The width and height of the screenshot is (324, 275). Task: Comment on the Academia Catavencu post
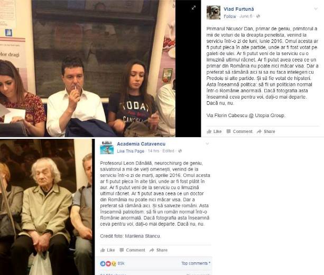pyautogui.click(x=133, y=250)
